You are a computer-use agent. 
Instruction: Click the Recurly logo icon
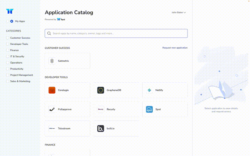click(x=101, y=109)
